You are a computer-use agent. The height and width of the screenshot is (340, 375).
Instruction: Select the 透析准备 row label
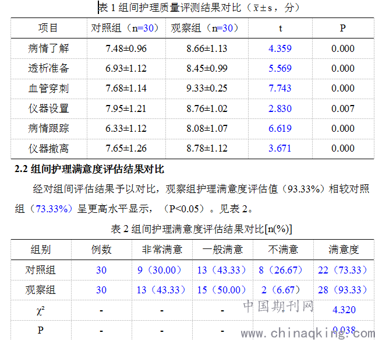tap(48, 68)
